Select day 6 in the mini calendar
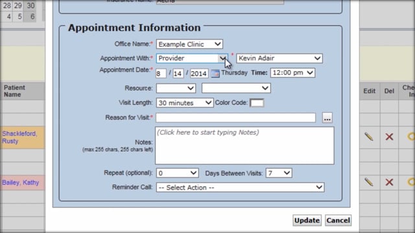 tap(32, 17)
